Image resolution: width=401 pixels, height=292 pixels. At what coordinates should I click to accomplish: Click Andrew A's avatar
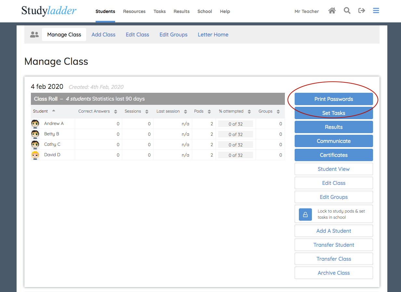(x=35, y=124)
